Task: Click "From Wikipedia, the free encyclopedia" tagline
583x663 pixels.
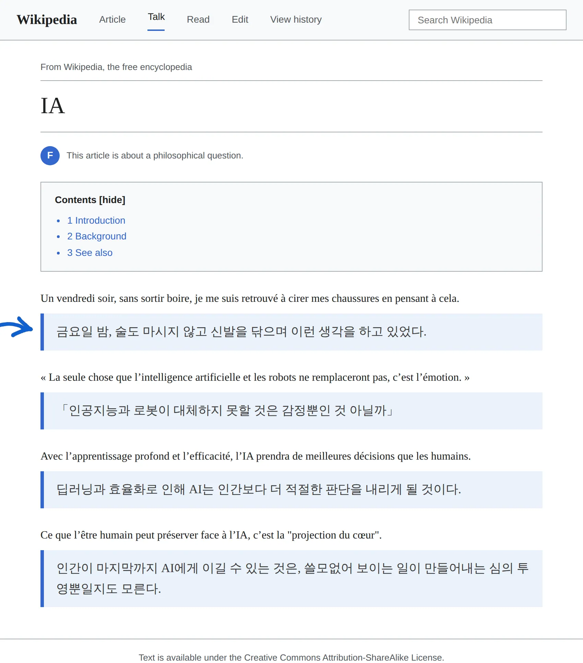Action: click(116, 67)
